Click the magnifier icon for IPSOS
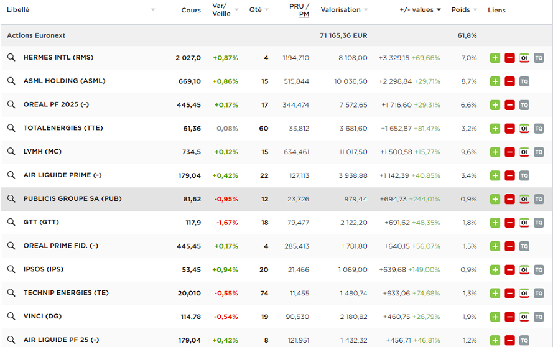This screenshot has width=553, height=347. (x=11, y=269)
